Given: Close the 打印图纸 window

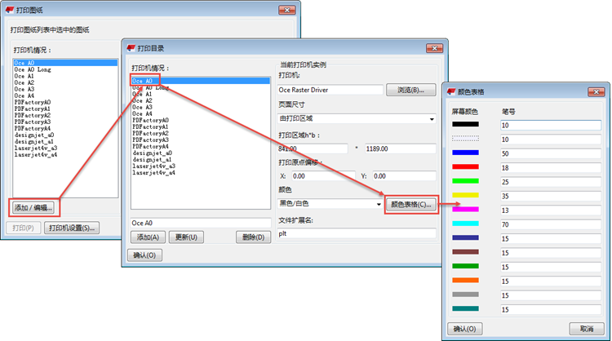Looking at the screenshot, I should [287, 10].
